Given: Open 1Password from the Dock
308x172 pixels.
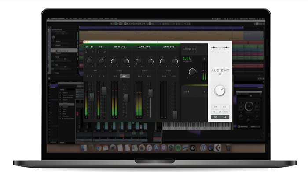Looking at the screenshot, I should pyautogui.click(x=203, y=148).
